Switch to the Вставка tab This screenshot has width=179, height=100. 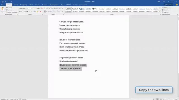(16, 5)
